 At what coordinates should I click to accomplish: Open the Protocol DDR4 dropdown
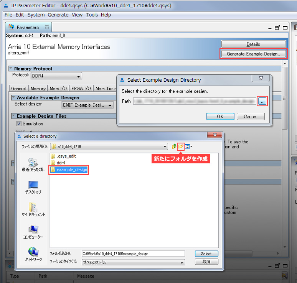pyautogui.click(x=56, y=76)
